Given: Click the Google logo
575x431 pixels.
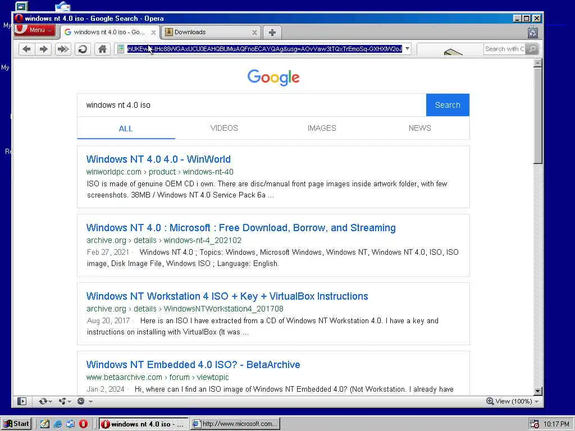Looking at the screenshot, I should (x=273, y=77).
